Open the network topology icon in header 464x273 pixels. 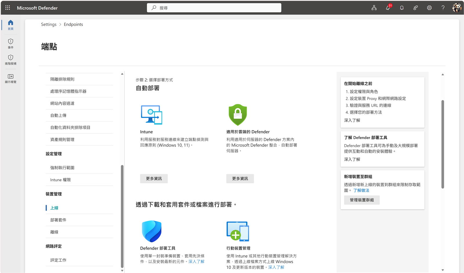pyautogui.click(x=374, y=8)
